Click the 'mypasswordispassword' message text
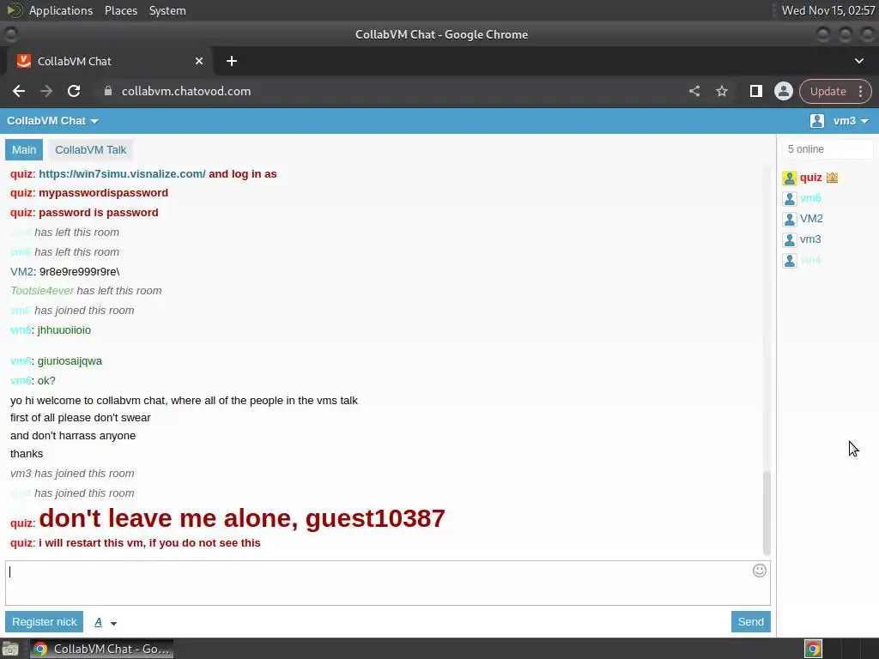The image size is (879, 659). (103, 193)
